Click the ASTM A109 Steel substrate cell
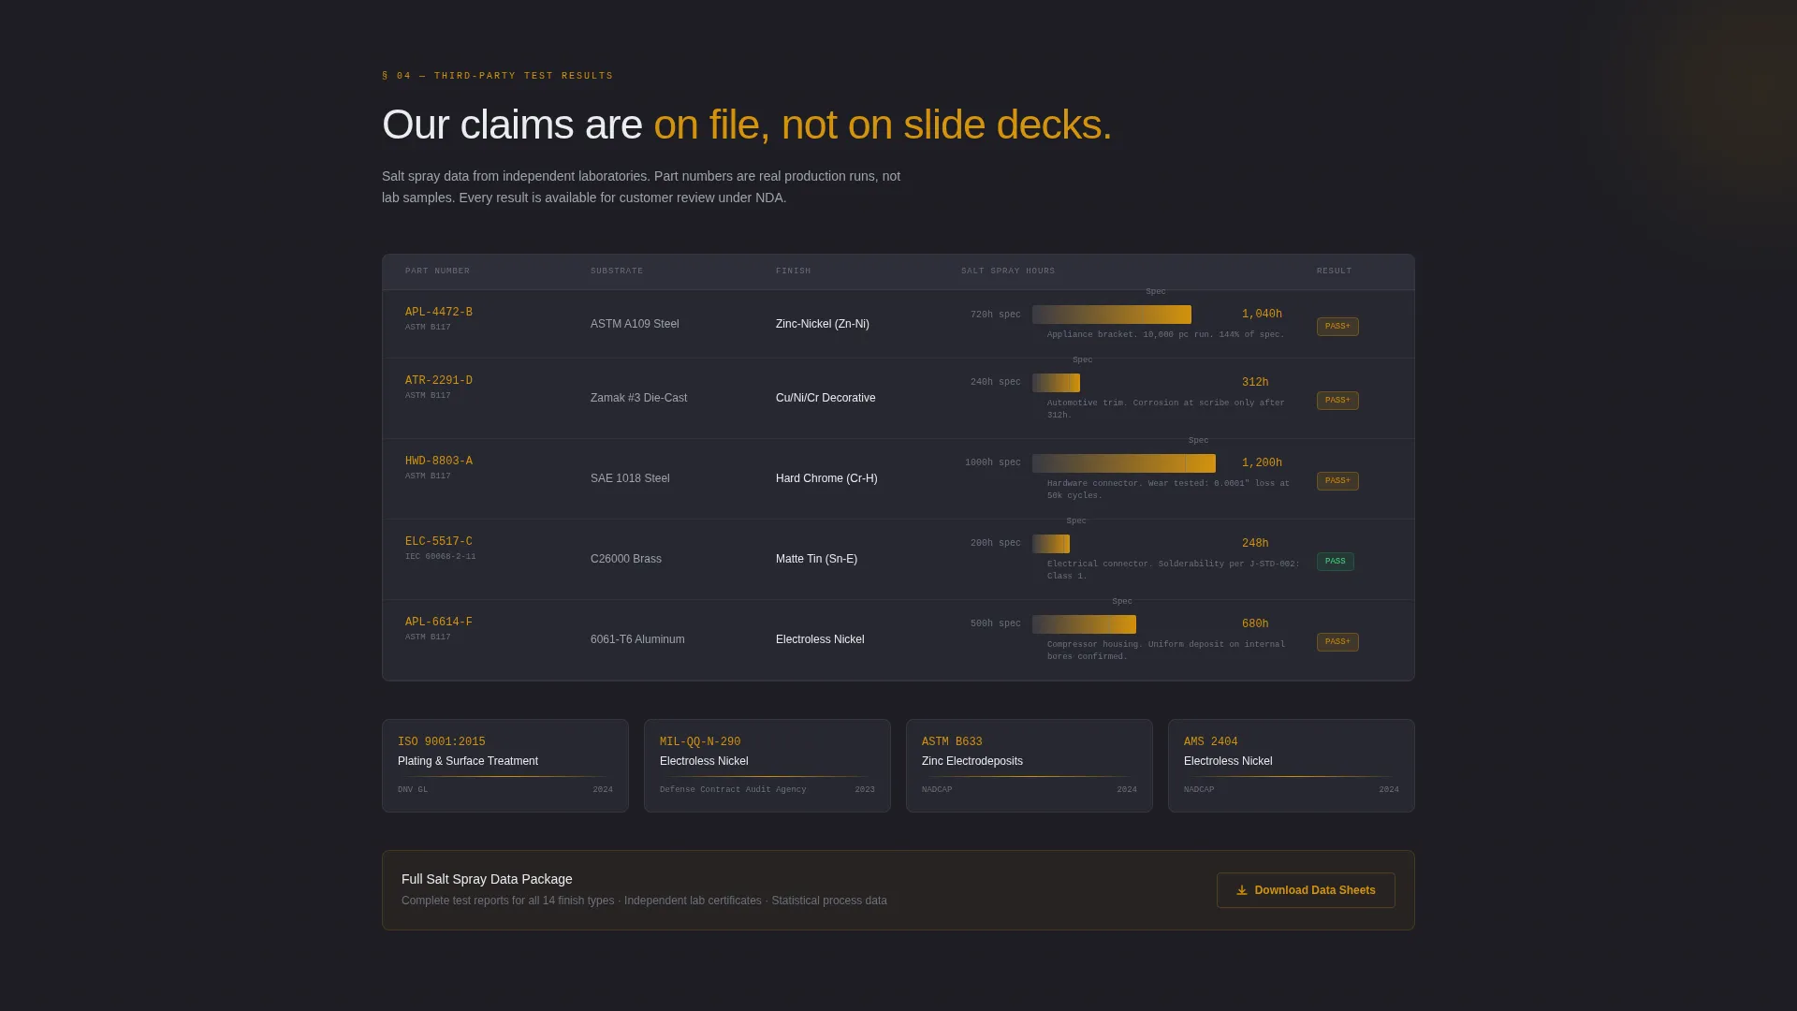This screenshot has width=1797, height=1011. click(635, 324)
